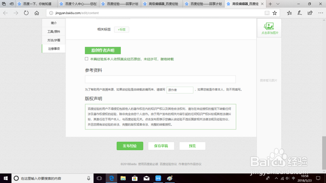Click the page vertical scrollbar thumb
The height and width of the screenshot is (183, 326).
[x=324, y=153]
